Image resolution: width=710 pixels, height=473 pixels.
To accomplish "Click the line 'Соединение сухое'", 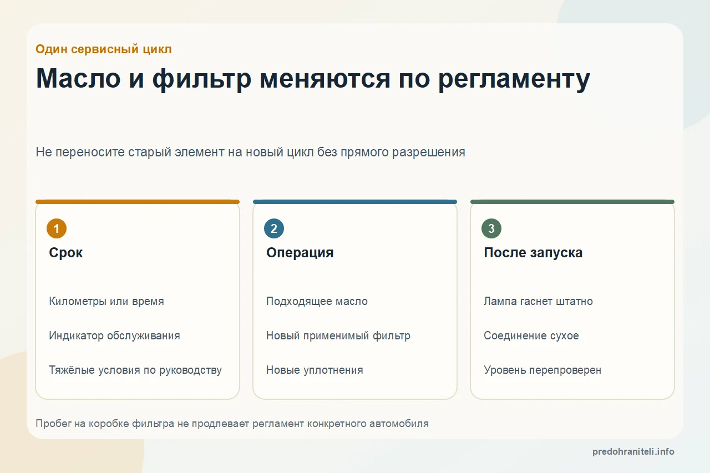I will tap(531, 335).
